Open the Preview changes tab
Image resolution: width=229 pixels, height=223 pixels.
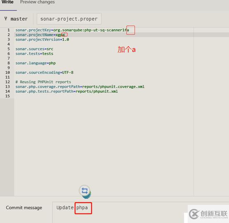[37, 2]
